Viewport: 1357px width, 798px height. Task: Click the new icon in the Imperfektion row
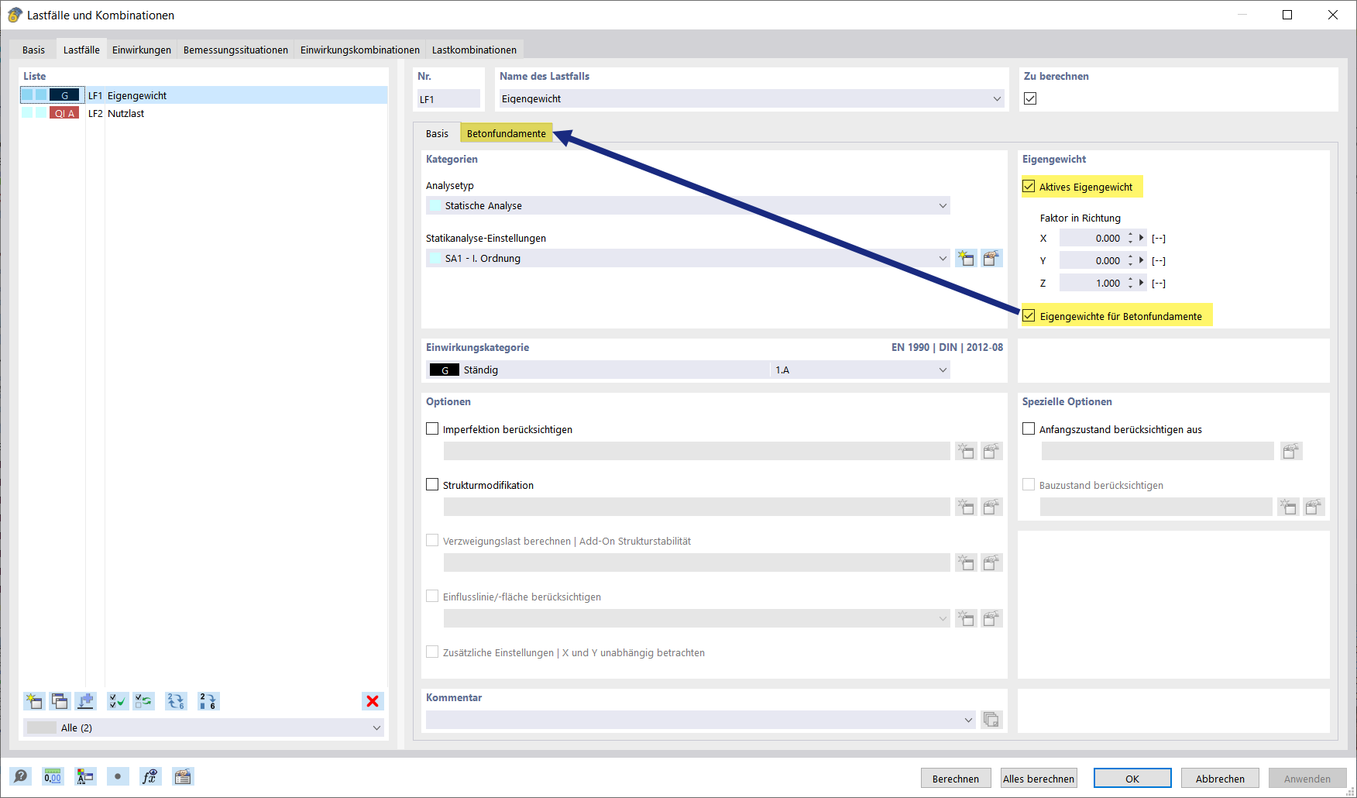coord(966,451)
